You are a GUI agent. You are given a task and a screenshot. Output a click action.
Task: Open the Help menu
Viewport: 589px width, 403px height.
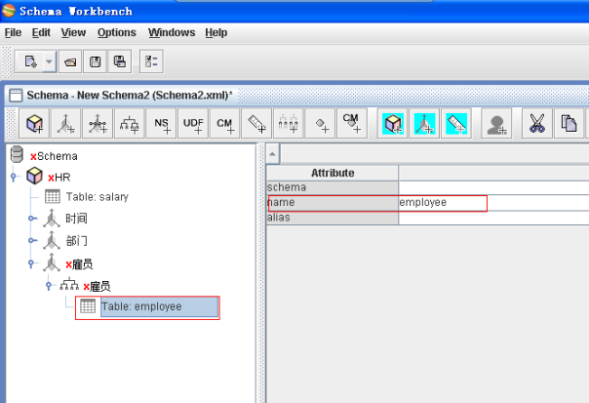(x=216, y=33)
